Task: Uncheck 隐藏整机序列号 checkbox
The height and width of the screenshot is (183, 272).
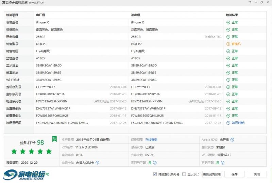Action: pyautogui.click(x=155, y=174)
